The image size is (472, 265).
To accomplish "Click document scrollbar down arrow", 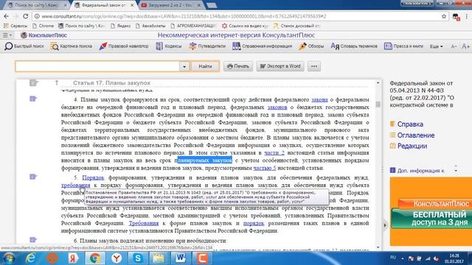I will (378, 247).
